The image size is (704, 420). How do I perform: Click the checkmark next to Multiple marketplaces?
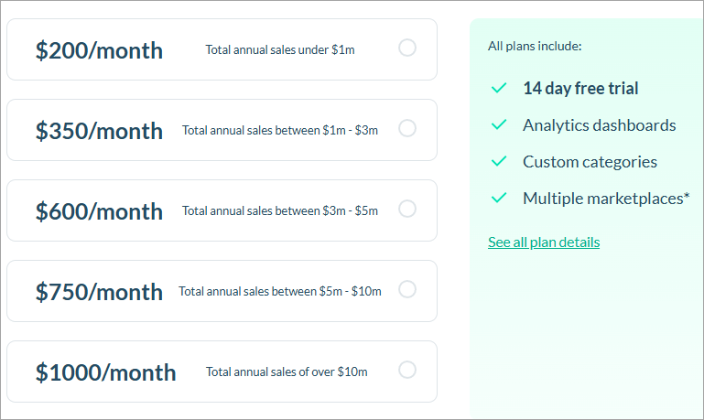click(499, 198)
